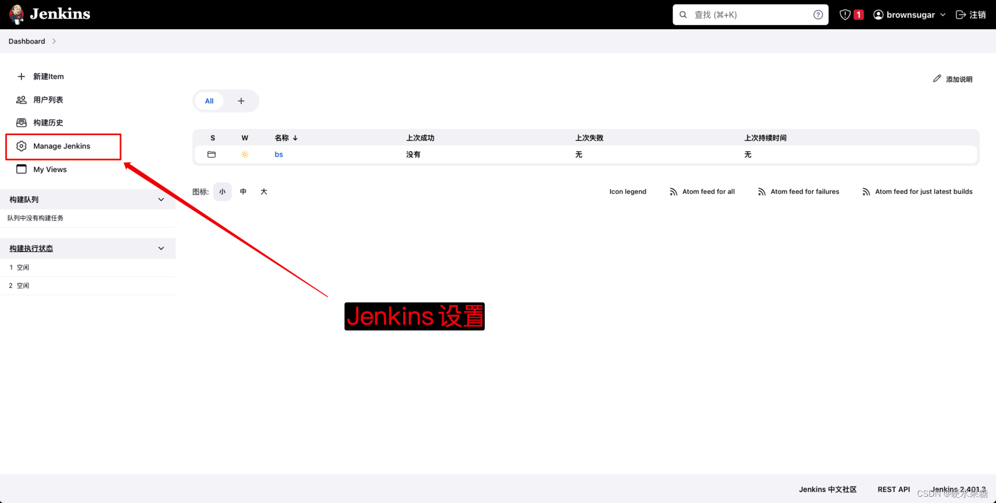
Task: Sort by S status column header
Action: coord(213,138)
